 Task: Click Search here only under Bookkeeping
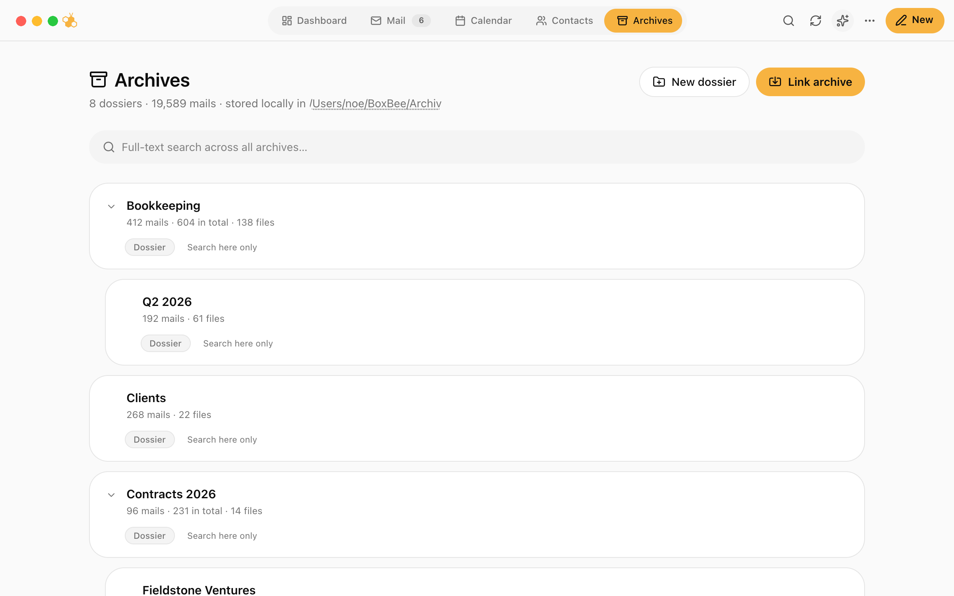222,247
